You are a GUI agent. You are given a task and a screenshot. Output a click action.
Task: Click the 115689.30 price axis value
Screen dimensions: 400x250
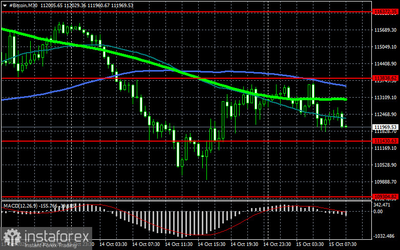385,30
